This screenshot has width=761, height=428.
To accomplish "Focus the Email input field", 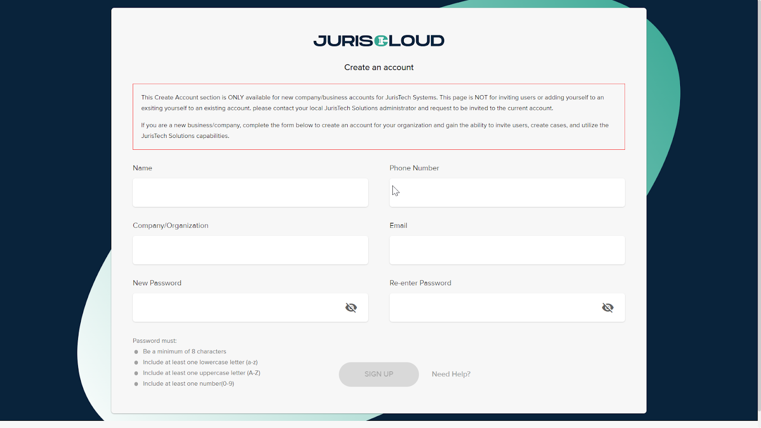I will (x=507, y=250).
